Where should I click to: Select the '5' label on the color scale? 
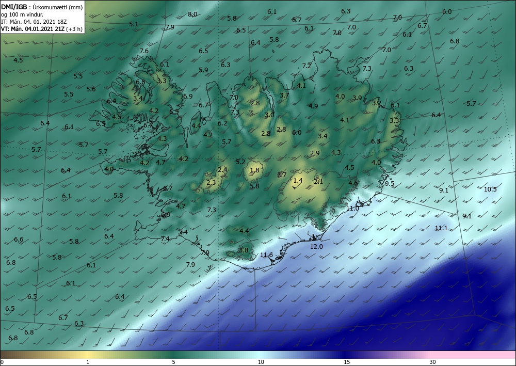[x=173, y=362]
